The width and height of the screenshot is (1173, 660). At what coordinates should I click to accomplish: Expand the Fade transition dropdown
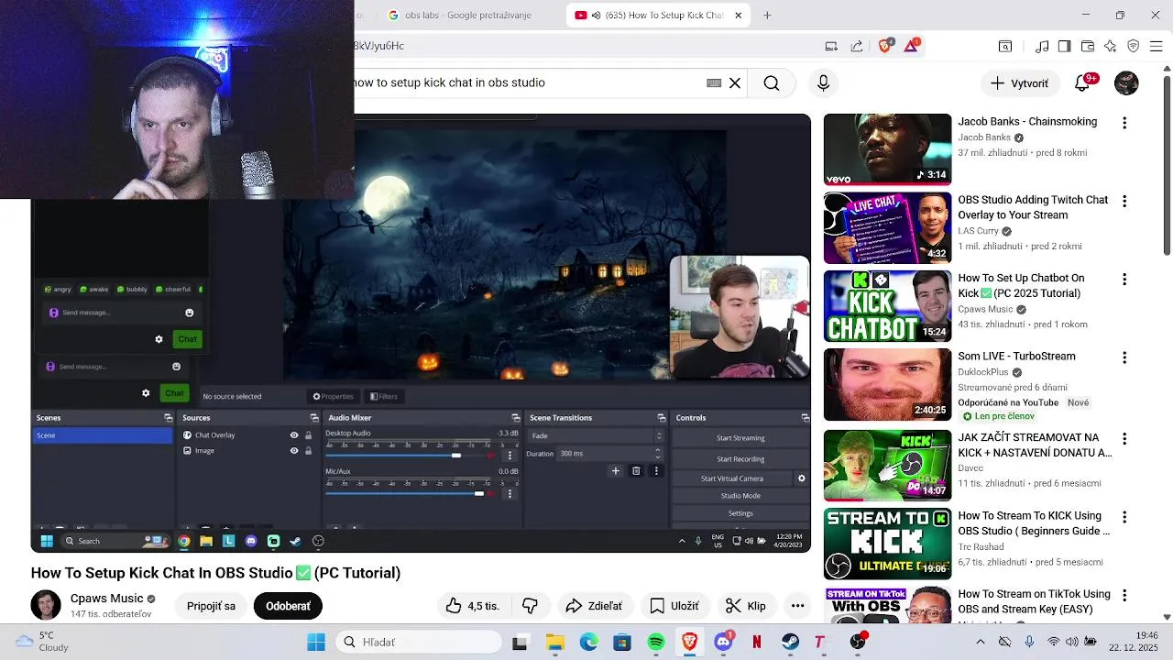[596, 436]
